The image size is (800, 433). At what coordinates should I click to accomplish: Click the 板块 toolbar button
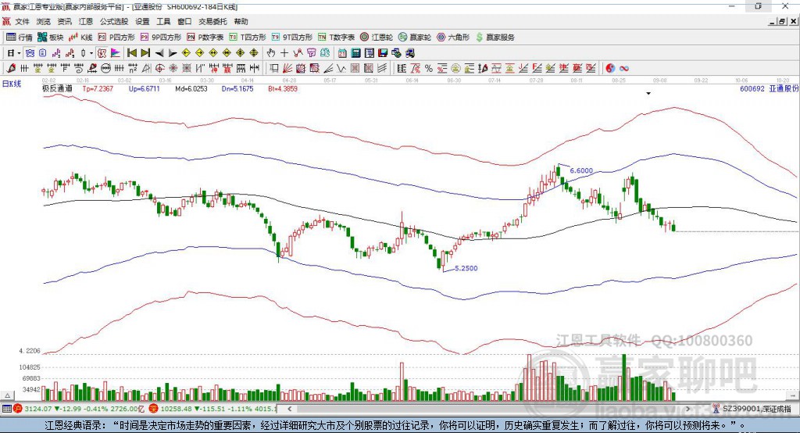click(x=50, y=38)
